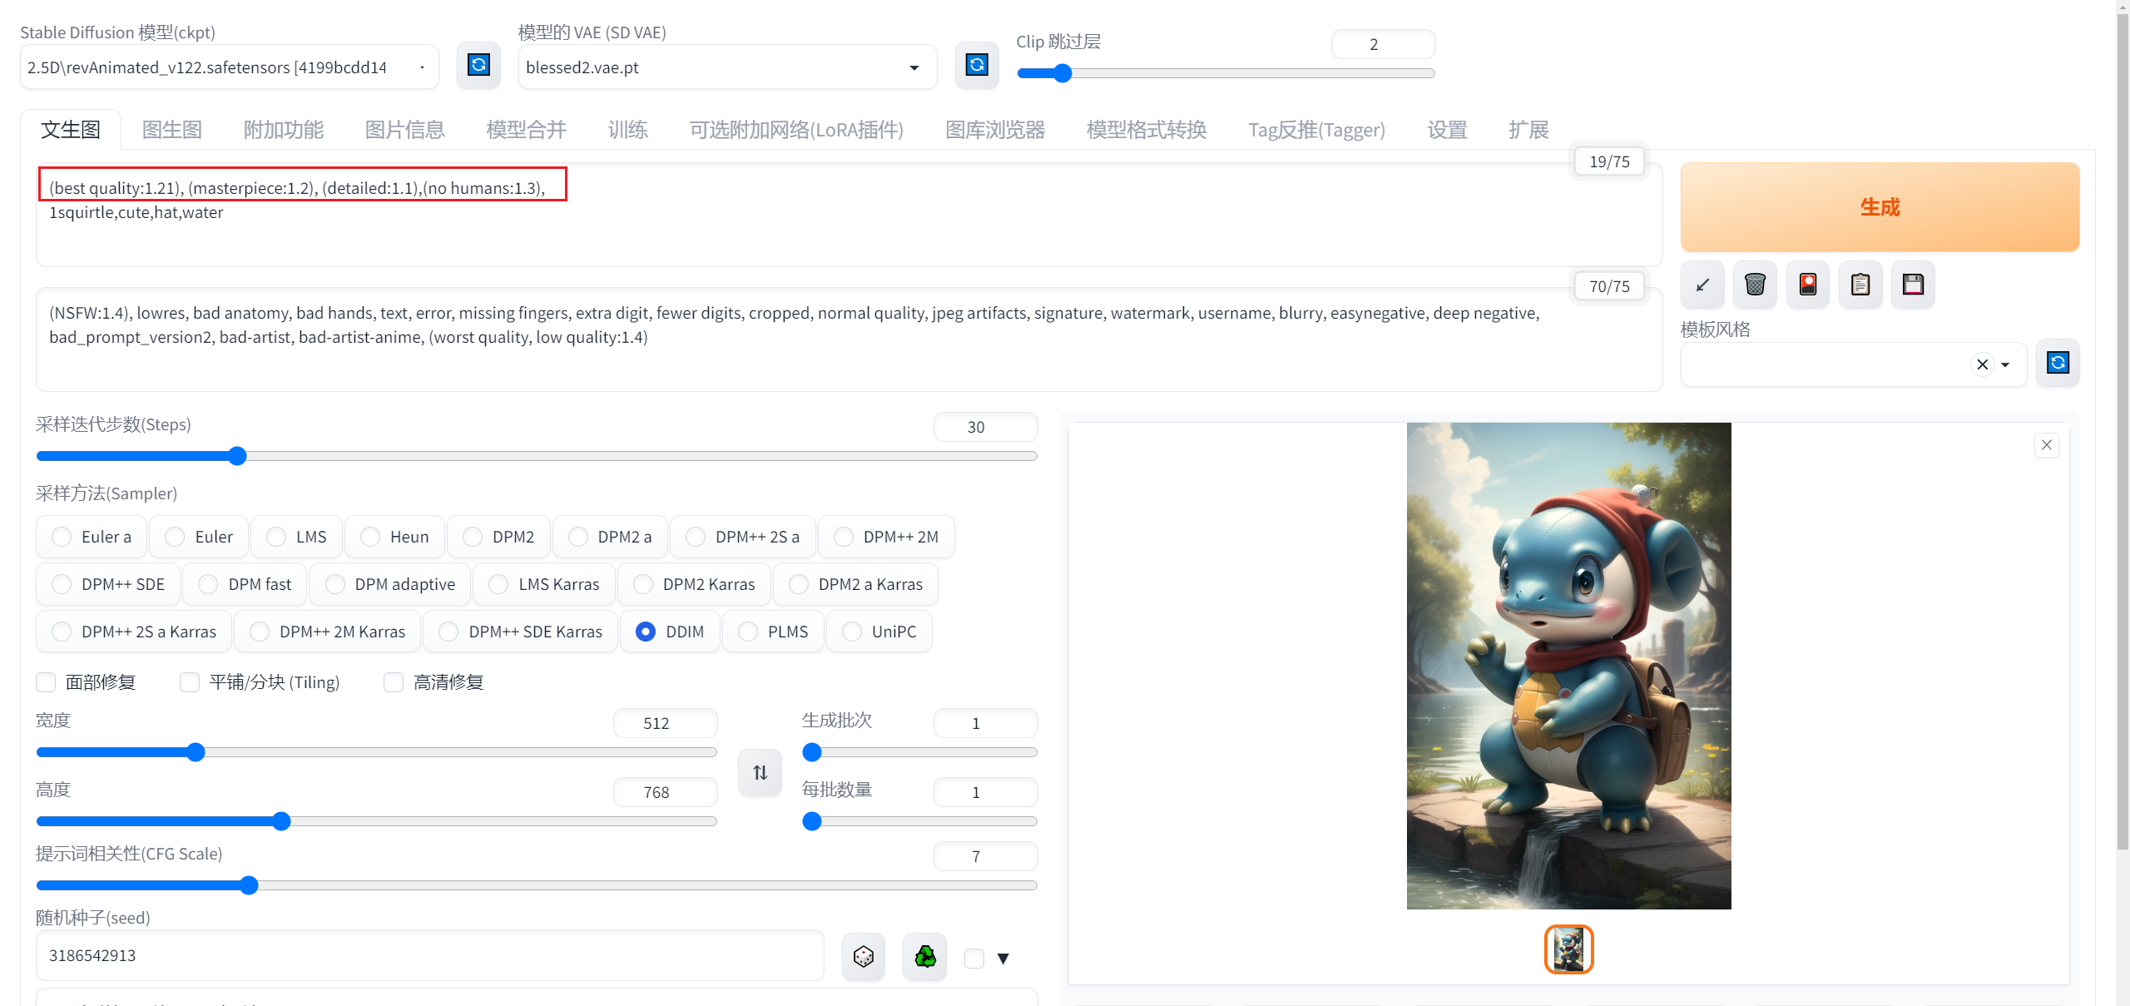Adjust the width slider
This screenshot has width=2130, height=1006.
pyautogui.click(x=376, y=752)
